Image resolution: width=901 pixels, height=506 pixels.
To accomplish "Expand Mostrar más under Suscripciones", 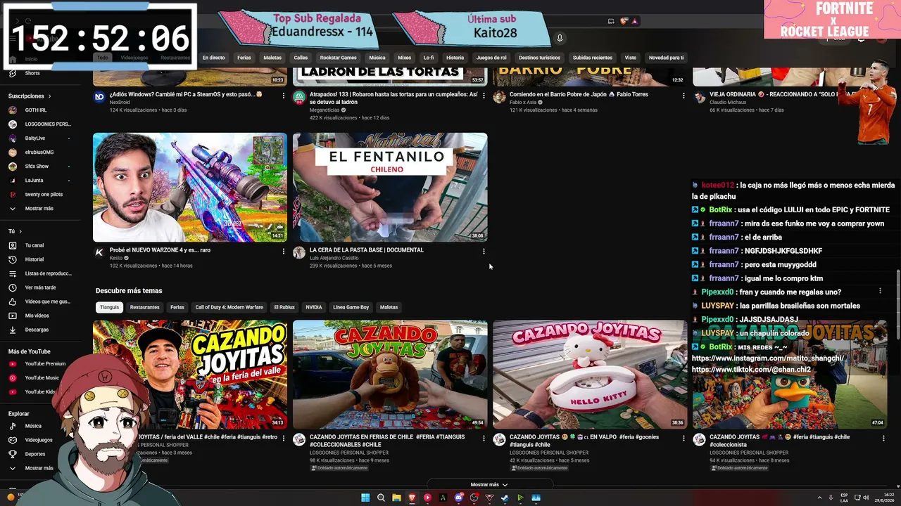I will pos(39,209).
